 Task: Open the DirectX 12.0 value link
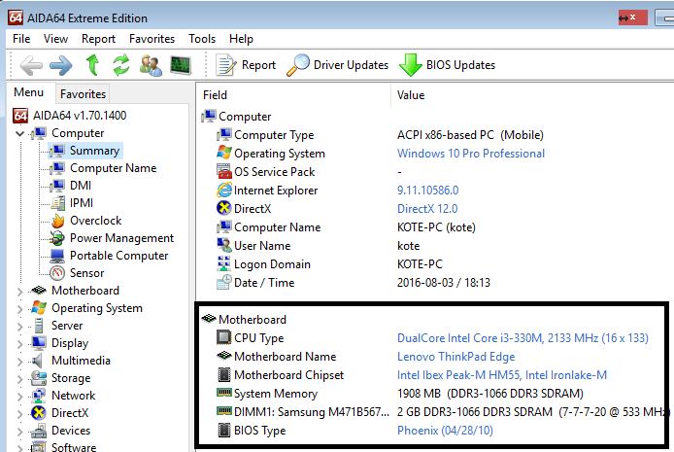pos(427,209)
